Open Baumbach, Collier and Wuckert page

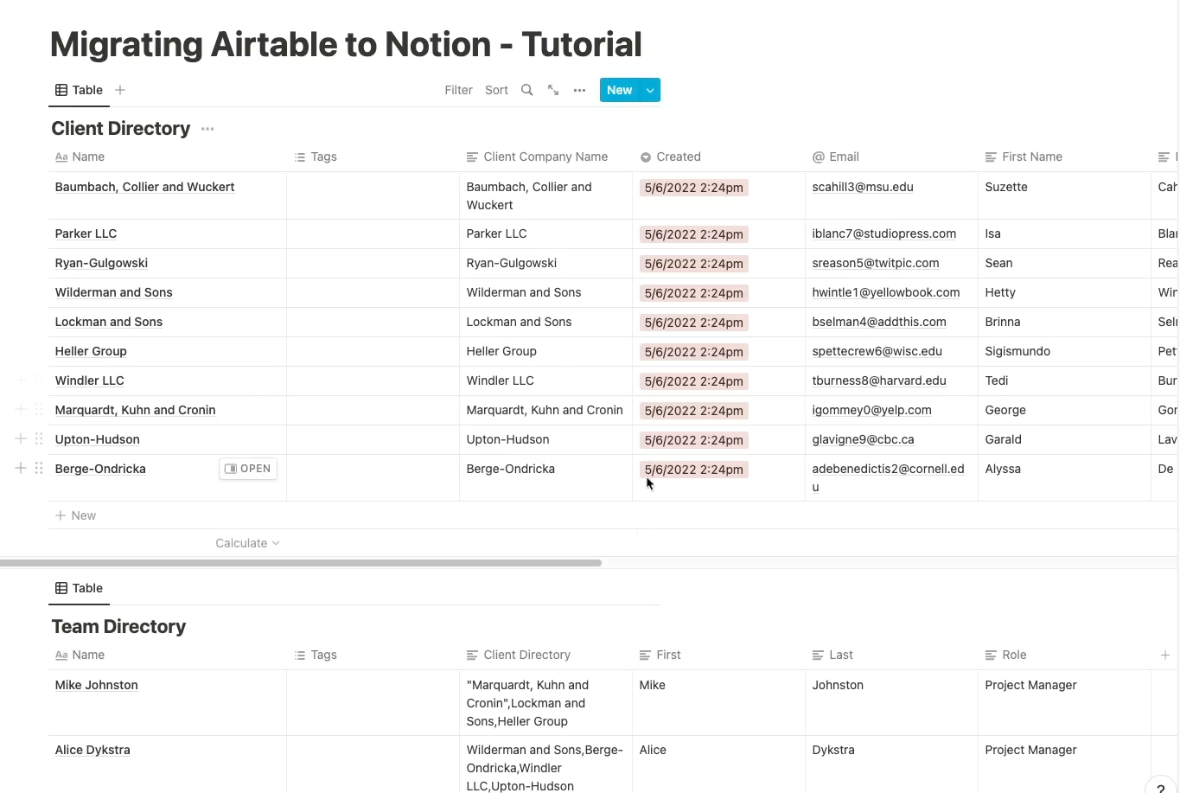click(x=144, y=187)
